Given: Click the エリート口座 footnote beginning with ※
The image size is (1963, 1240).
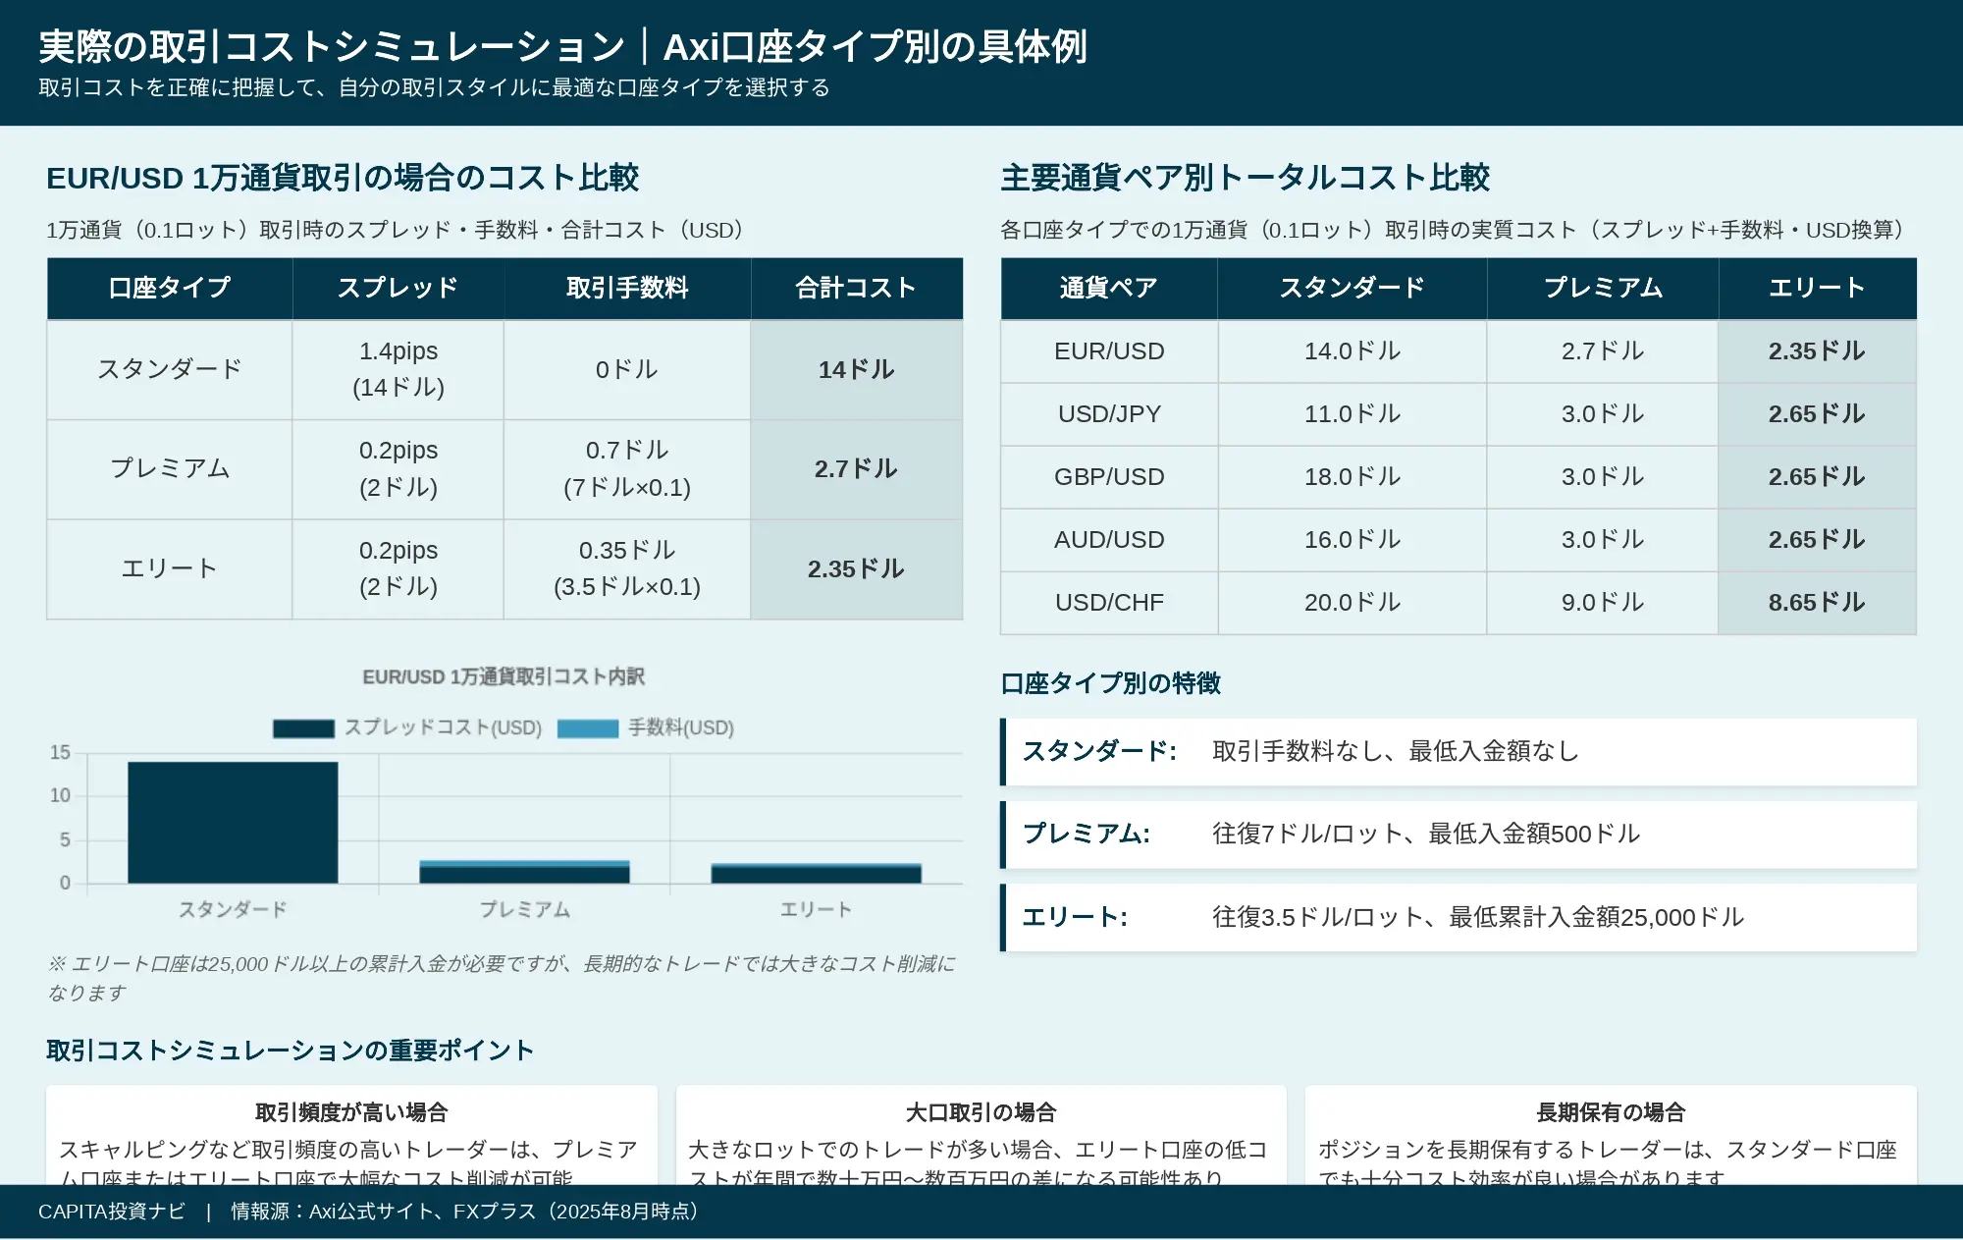Looking at the screenshot, I should 502,978.
